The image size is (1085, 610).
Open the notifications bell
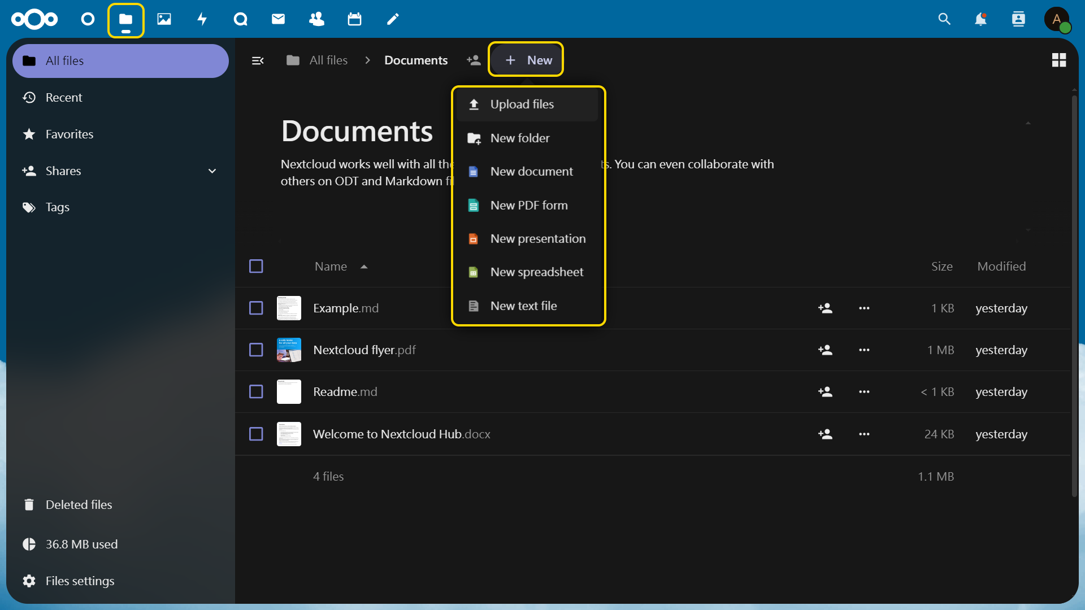(981, 19)
